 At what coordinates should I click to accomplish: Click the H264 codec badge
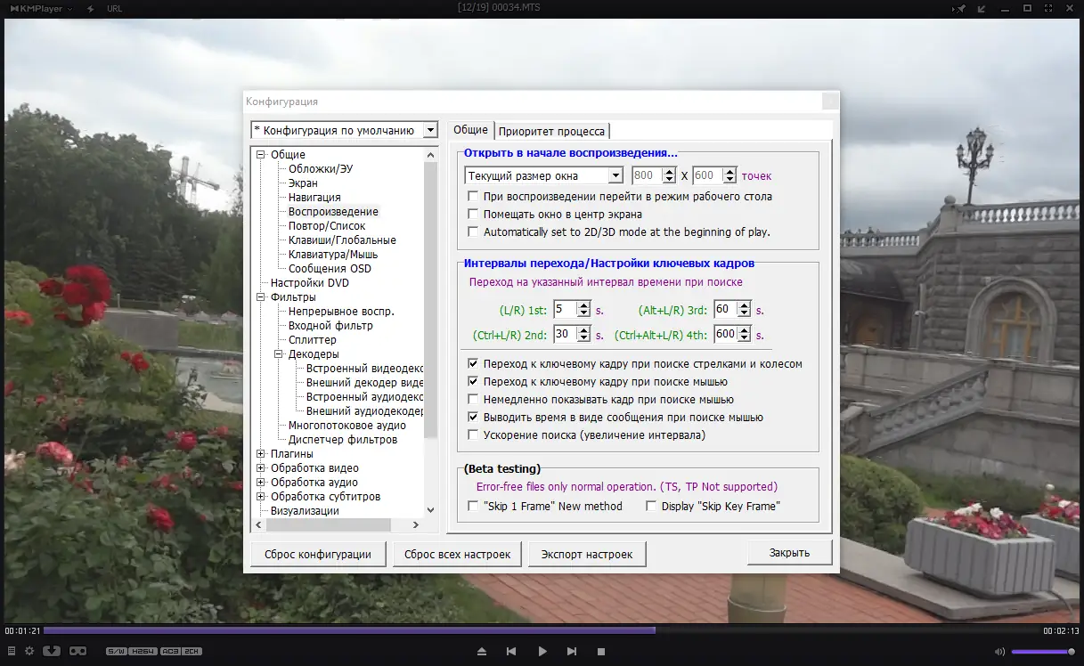143,652
